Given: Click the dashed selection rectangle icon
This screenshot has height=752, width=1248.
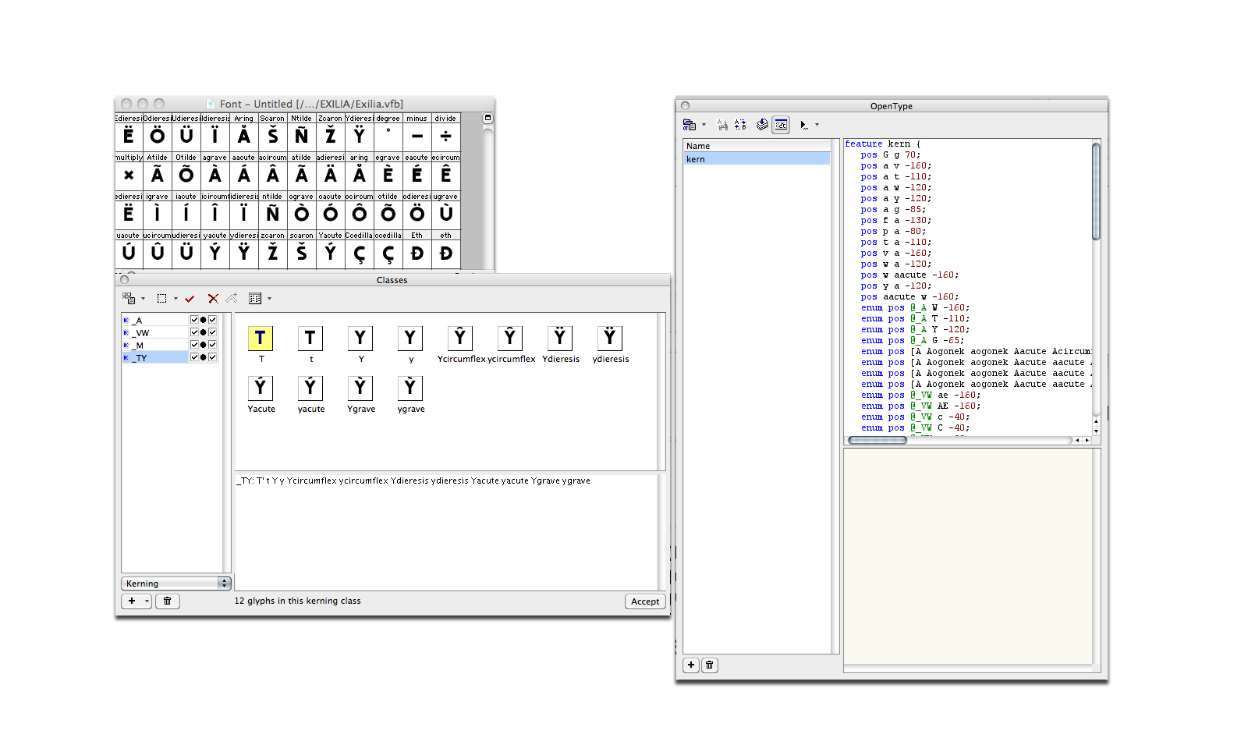Looking at the screenshot, I should coord(161,298).
